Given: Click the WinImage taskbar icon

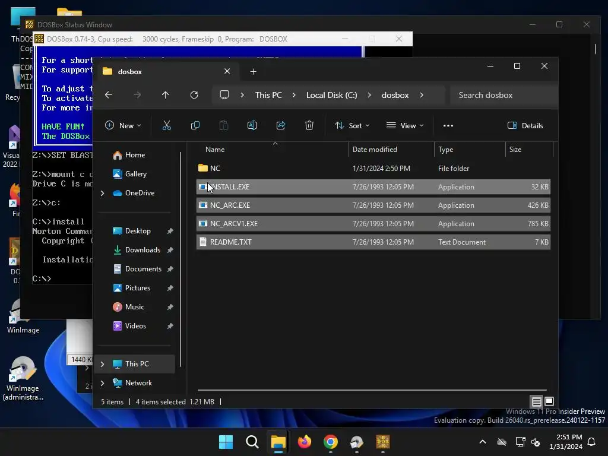Looking at the screenshot, I should pyautogui.click(x=357, y=442).
